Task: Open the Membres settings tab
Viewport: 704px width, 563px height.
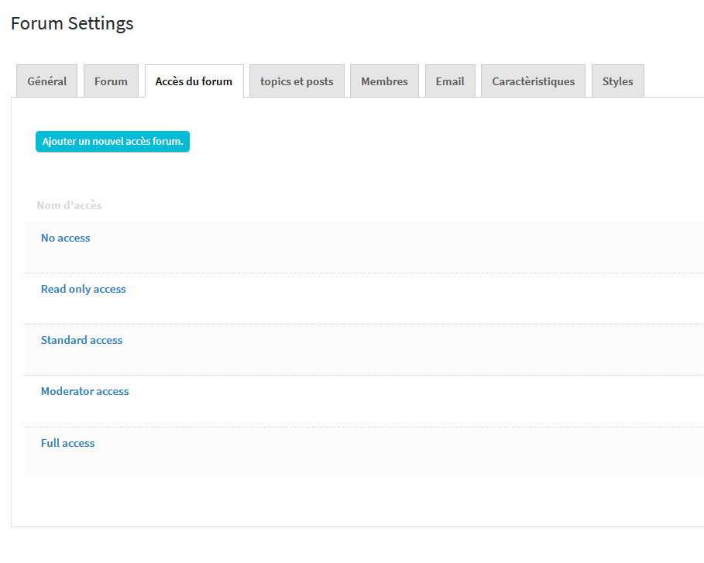Action: tap(384, 81)
